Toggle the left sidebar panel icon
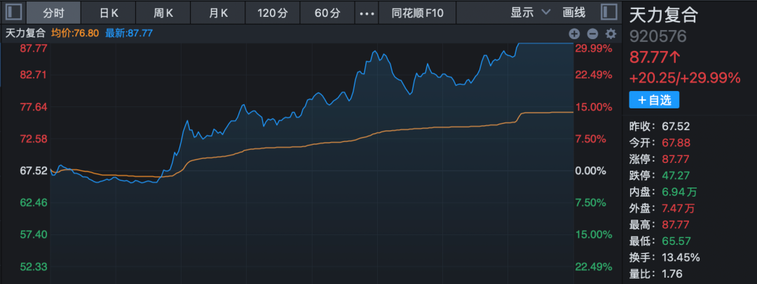 point(14,13)
